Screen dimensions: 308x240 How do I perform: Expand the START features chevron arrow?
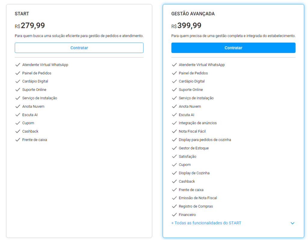(292, 223)
